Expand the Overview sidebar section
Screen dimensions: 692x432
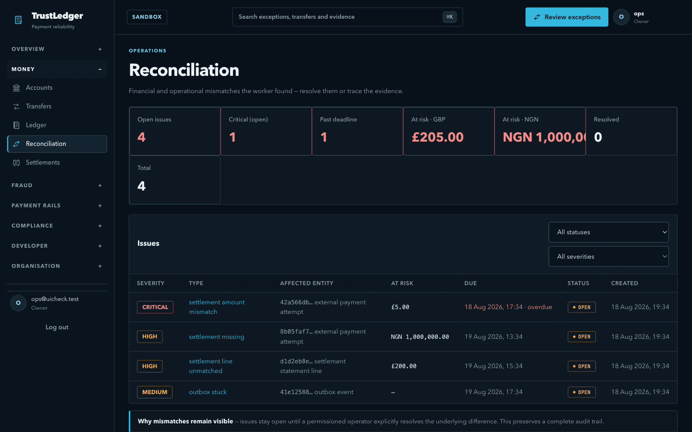57,49
